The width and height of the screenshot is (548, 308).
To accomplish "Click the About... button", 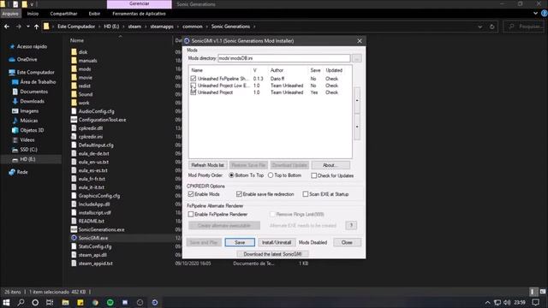I will pyautogui.click(x=331, y=165).
